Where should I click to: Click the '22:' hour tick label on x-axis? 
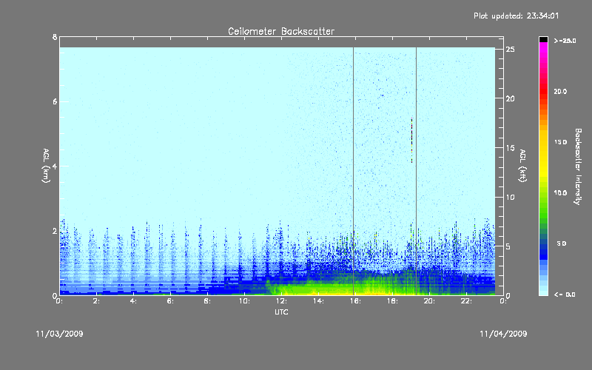click(x=466, y=301)
